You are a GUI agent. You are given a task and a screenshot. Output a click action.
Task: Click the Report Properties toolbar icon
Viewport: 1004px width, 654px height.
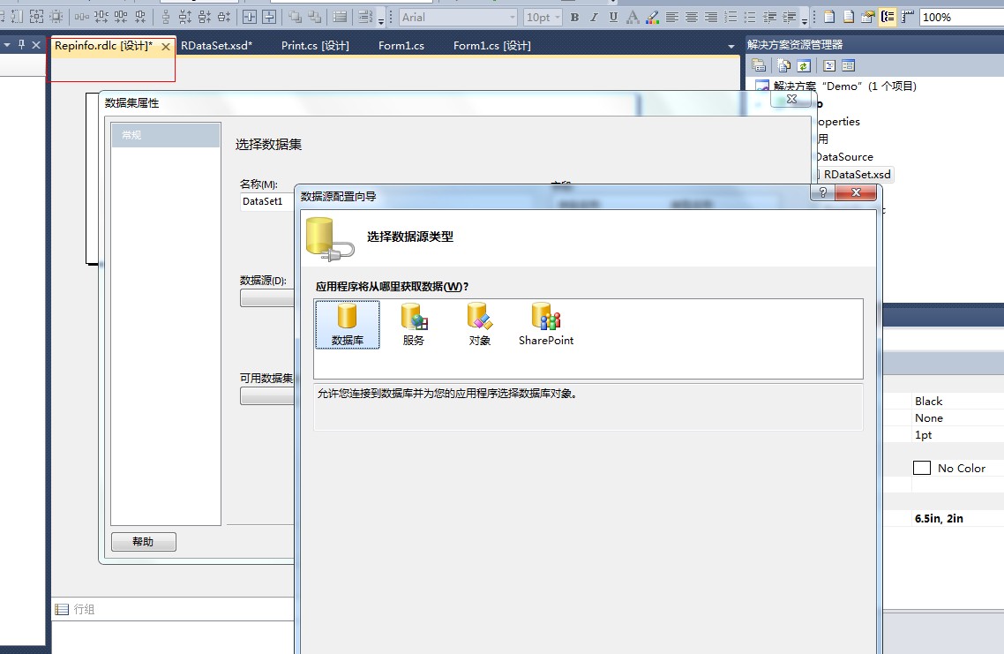pyautogui.click(x=867, y=18)
